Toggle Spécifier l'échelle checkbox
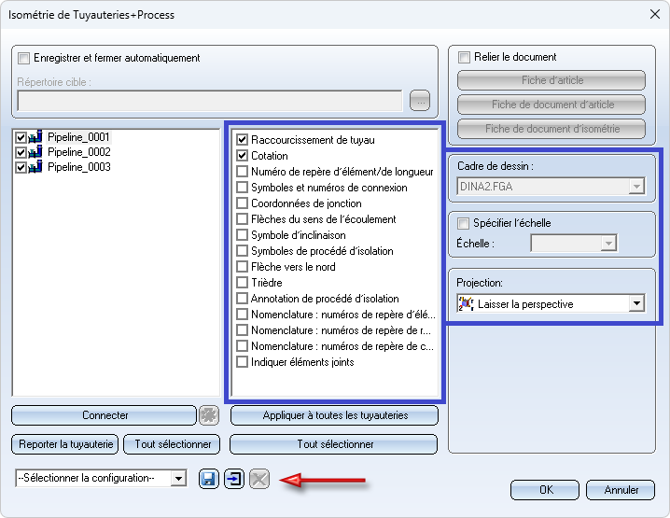 463,223
